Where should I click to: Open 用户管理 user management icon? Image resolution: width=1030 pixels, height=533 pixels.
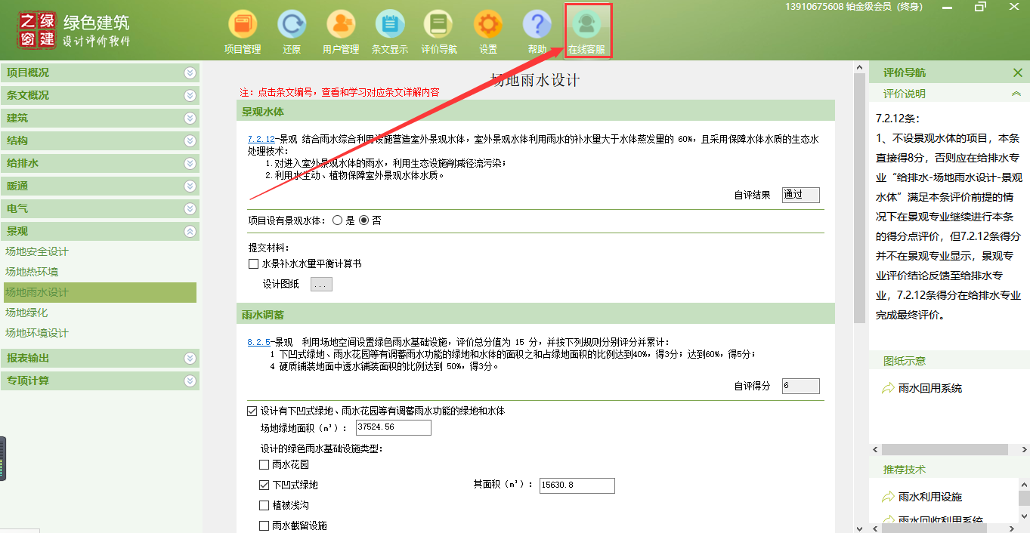coord(341,26)
